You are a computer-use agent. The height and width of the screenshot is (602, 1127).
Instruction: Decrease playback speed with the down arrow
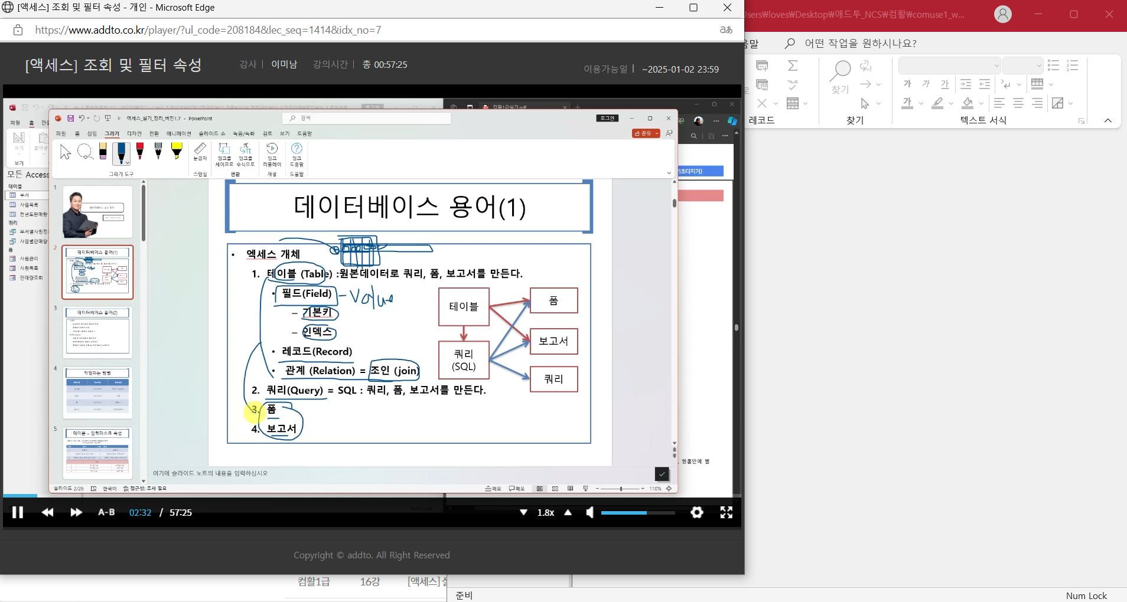pyautogui.click(x=523, y=512)
